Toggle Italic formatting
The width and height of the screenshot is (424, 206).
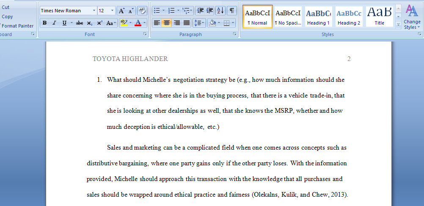[54, 23]
